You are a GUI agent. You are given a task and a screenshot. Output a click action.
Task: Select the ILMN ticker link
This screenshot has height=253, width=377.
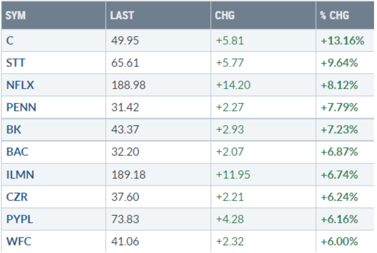coord(20,175)
